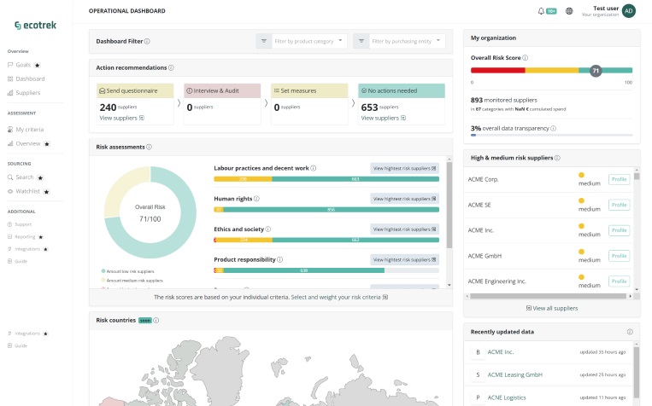
Task: Open Support in sidebar
Action: click(20, 224)
